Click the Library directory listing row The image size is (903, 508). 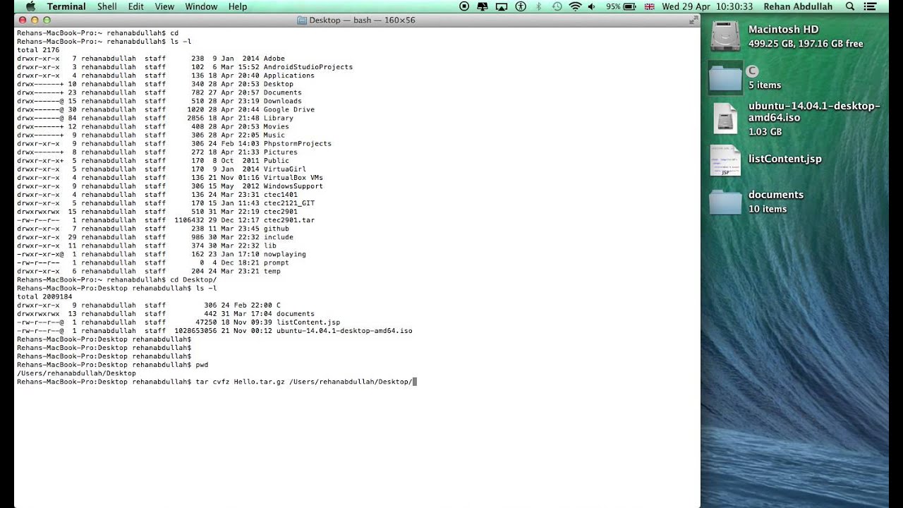pyautogui.click(x=155, y=118)
